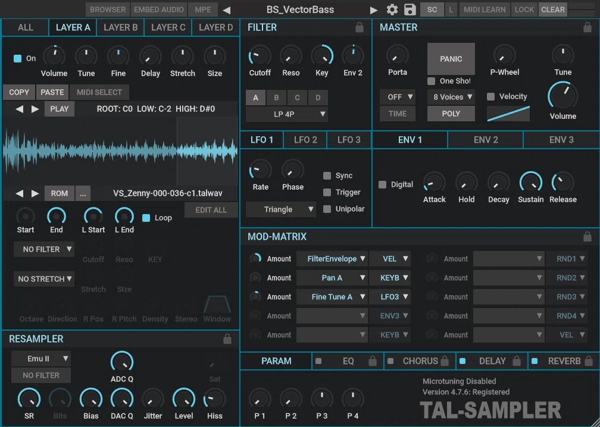The image size is (600, 427).
Task: Click the sample waveform display
Action: [120, 151]
